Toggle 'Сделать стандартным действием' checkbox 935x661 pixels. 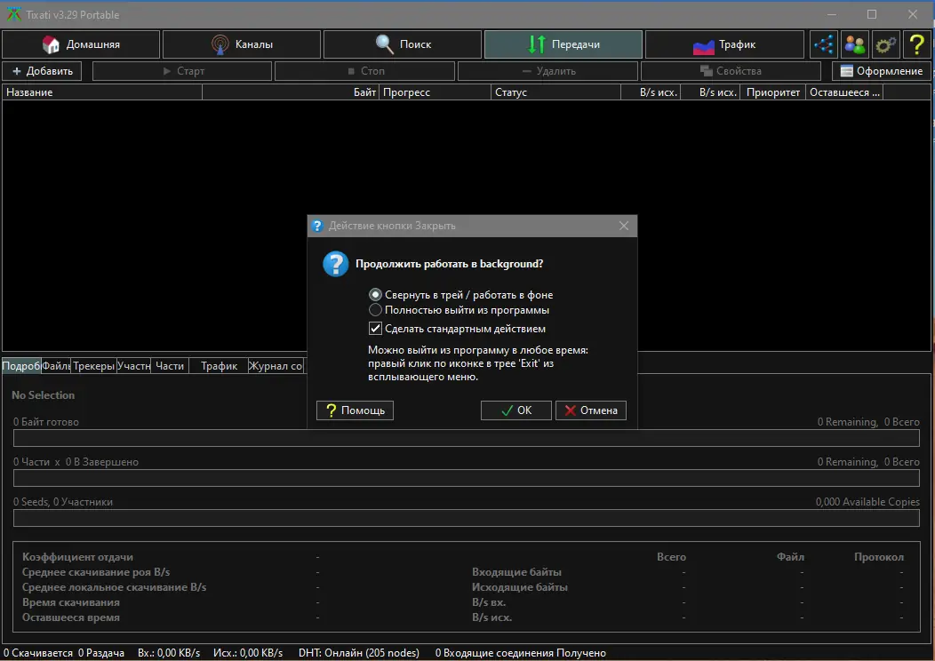click(x=457, y=329)
